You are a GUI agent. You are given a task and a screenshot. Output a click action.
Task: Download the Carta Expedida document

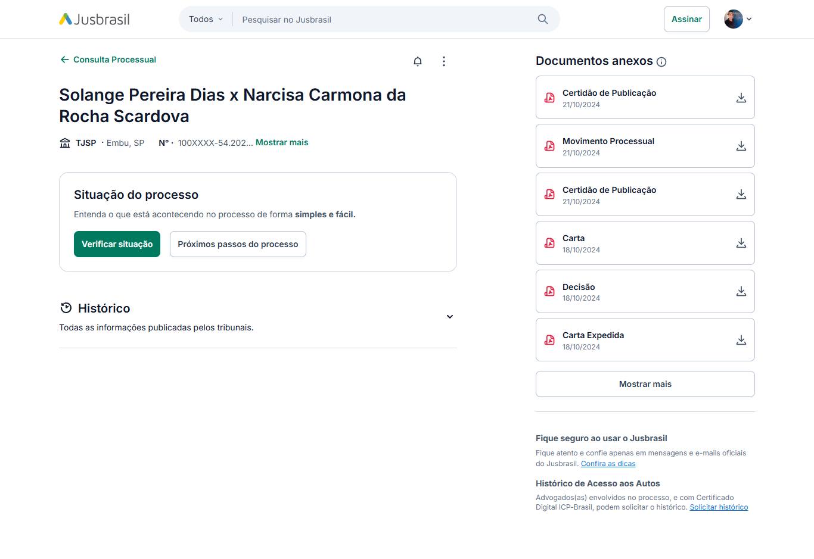click(741, 340)
